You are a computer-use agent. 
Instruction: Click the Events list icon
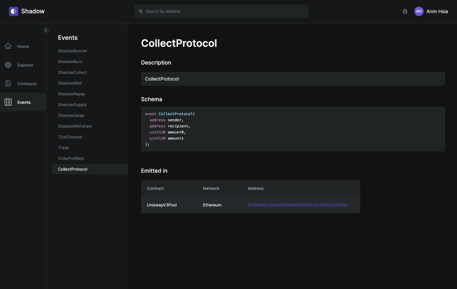coord(8,102)
